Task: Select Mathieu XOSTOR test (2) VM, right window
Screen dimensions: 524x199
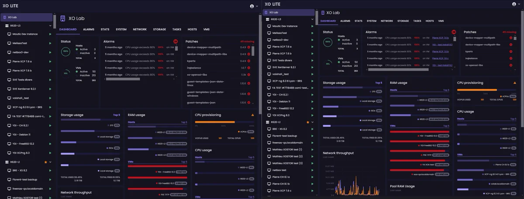Action: click(288, 156)
